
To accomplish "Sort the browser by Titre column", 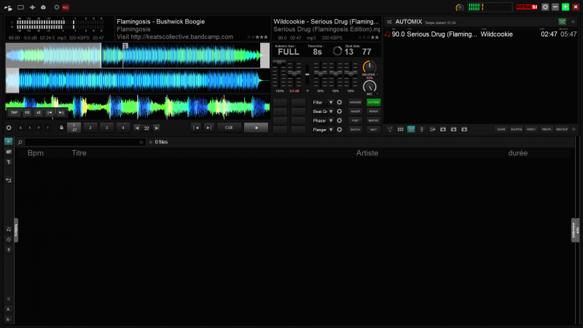I will click(x=79, y=153).
